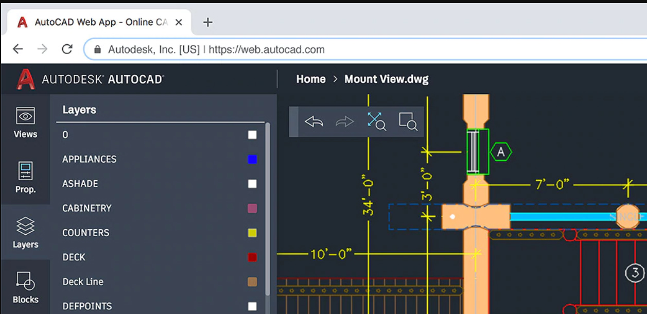Viewport: 647px width, 314px height.
Task: Click the Layers panel scrollbar
Action: (267, 206)
